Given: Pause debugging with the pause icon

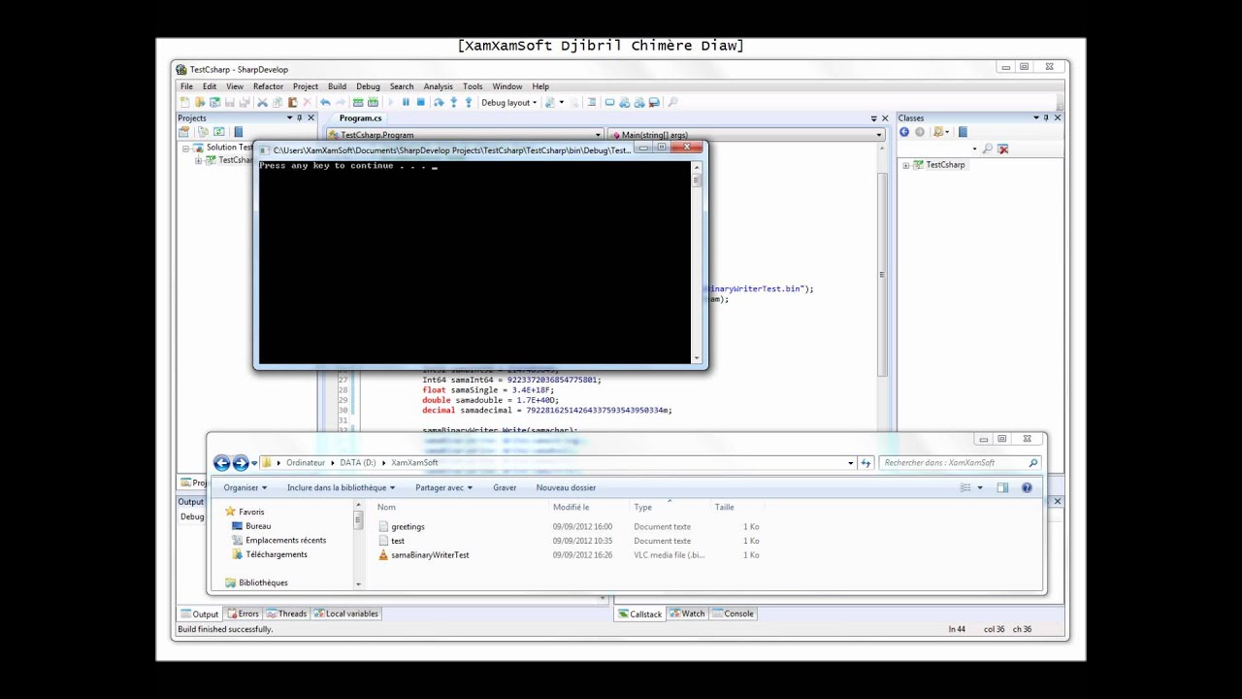Looking at the screenshot, I should click(x=406, y=102).
